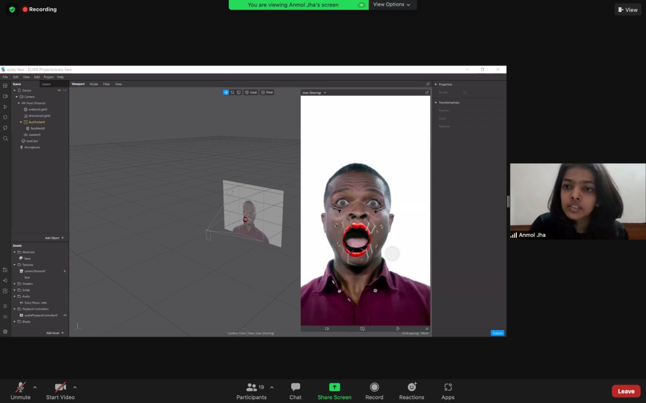The image size is (646, 403).
Task: Switch to the Layers tab
Action: 46,84
